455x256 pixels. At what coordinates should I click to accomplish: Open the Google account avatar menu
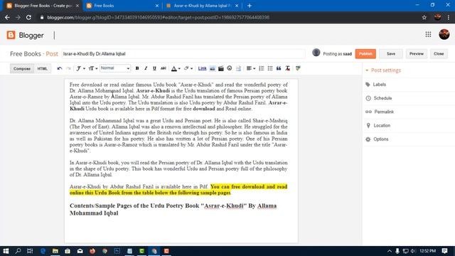pyautogui.click(x=444, y=35)
